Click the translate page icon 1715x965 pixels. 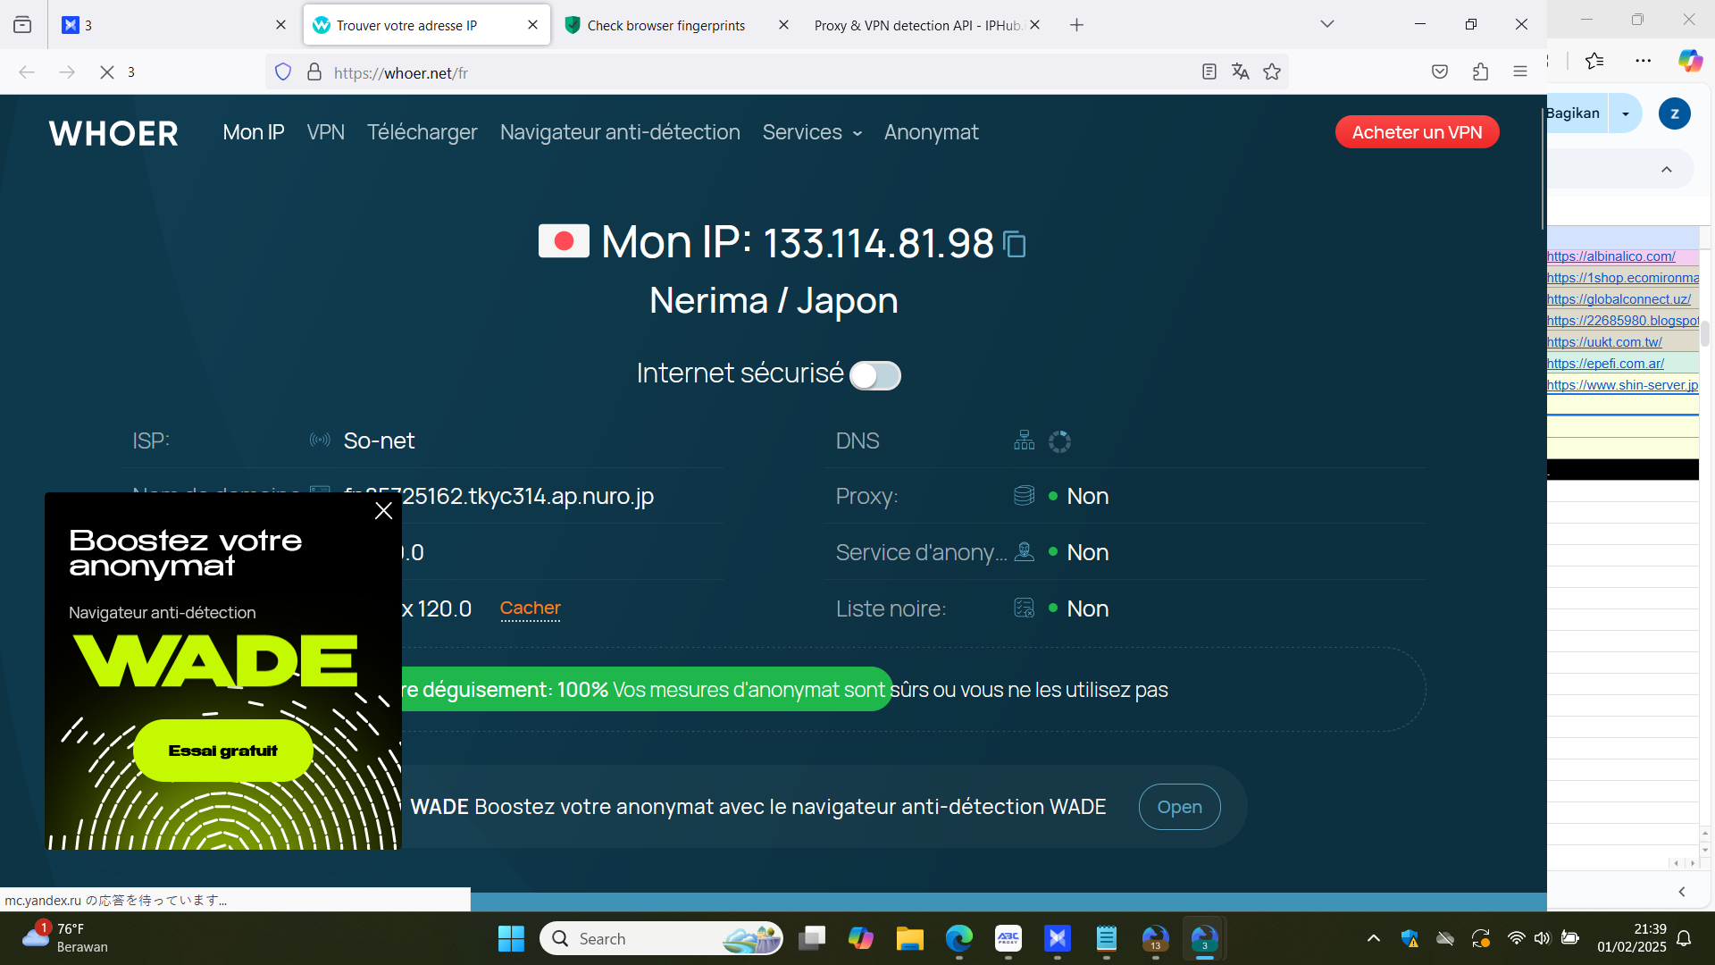click(x=1240, y=72)
